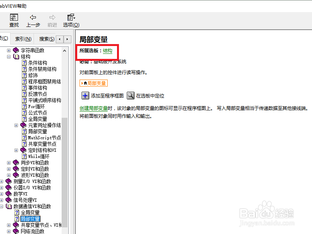Click the 字符串函数 book icon

(x=16, y=50)
